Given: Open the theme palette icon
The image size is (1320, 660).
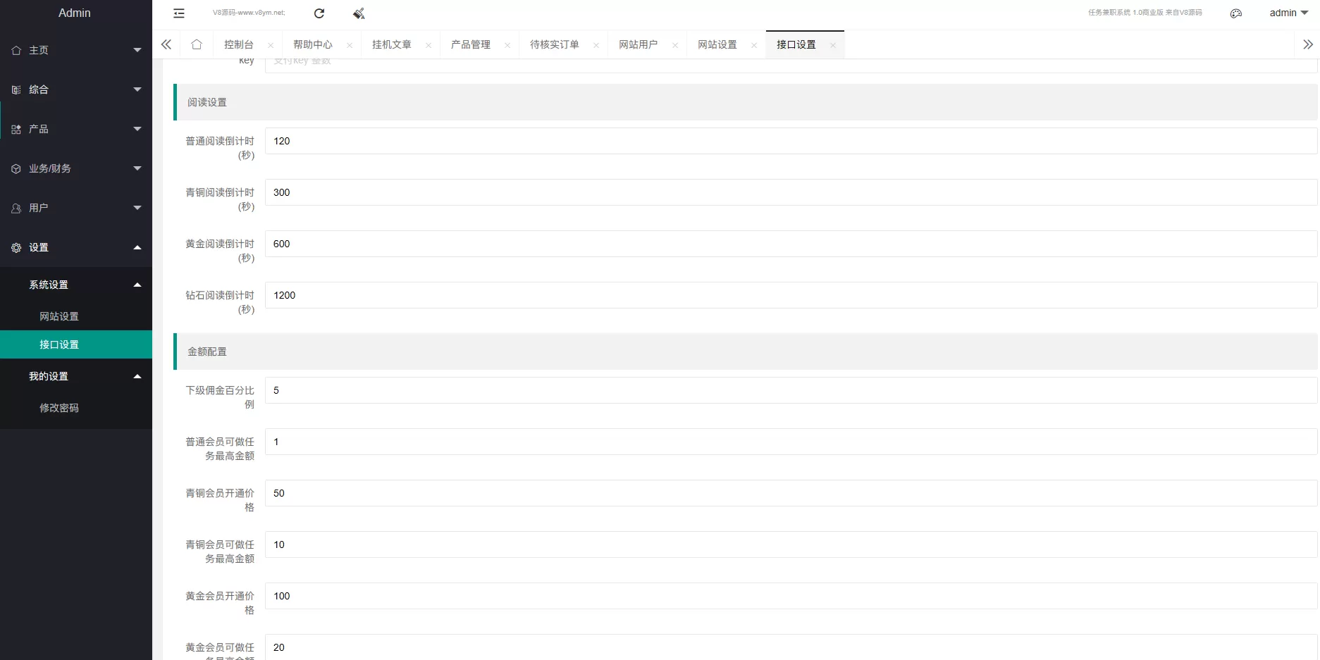Looking at the screenshot, I should tap(1235, 13).
